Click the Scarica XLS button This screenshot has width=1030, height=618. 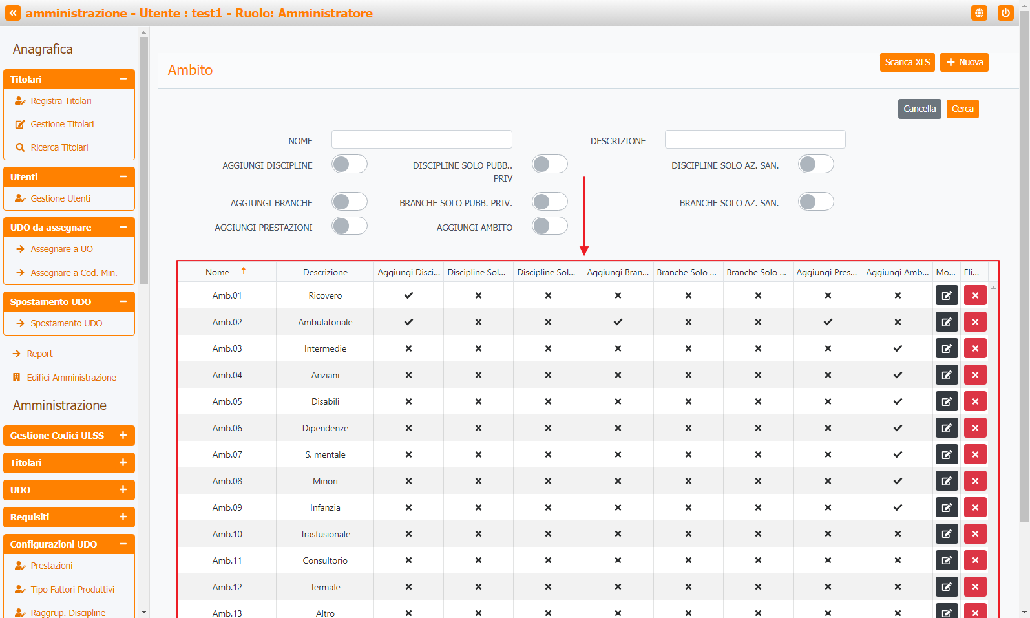pyautogui.click(x=907, y=63)
